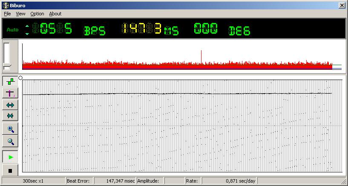Viewport: 348px width, 186px height.
Task: Click the BPS digit display showing 05 5
Action: click(52, 29)
